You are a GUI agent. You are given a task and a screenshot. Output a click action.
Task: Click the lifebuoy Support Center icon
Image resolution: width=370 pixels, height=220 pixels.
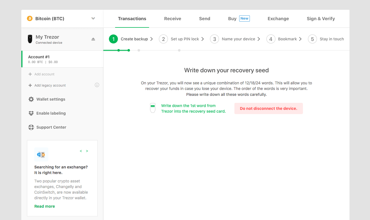[x=31, y=127]
